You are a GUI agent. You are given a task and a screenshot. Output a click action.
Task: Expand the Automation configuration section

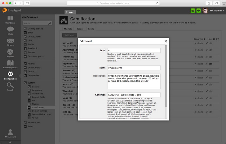tap(33, 123)
